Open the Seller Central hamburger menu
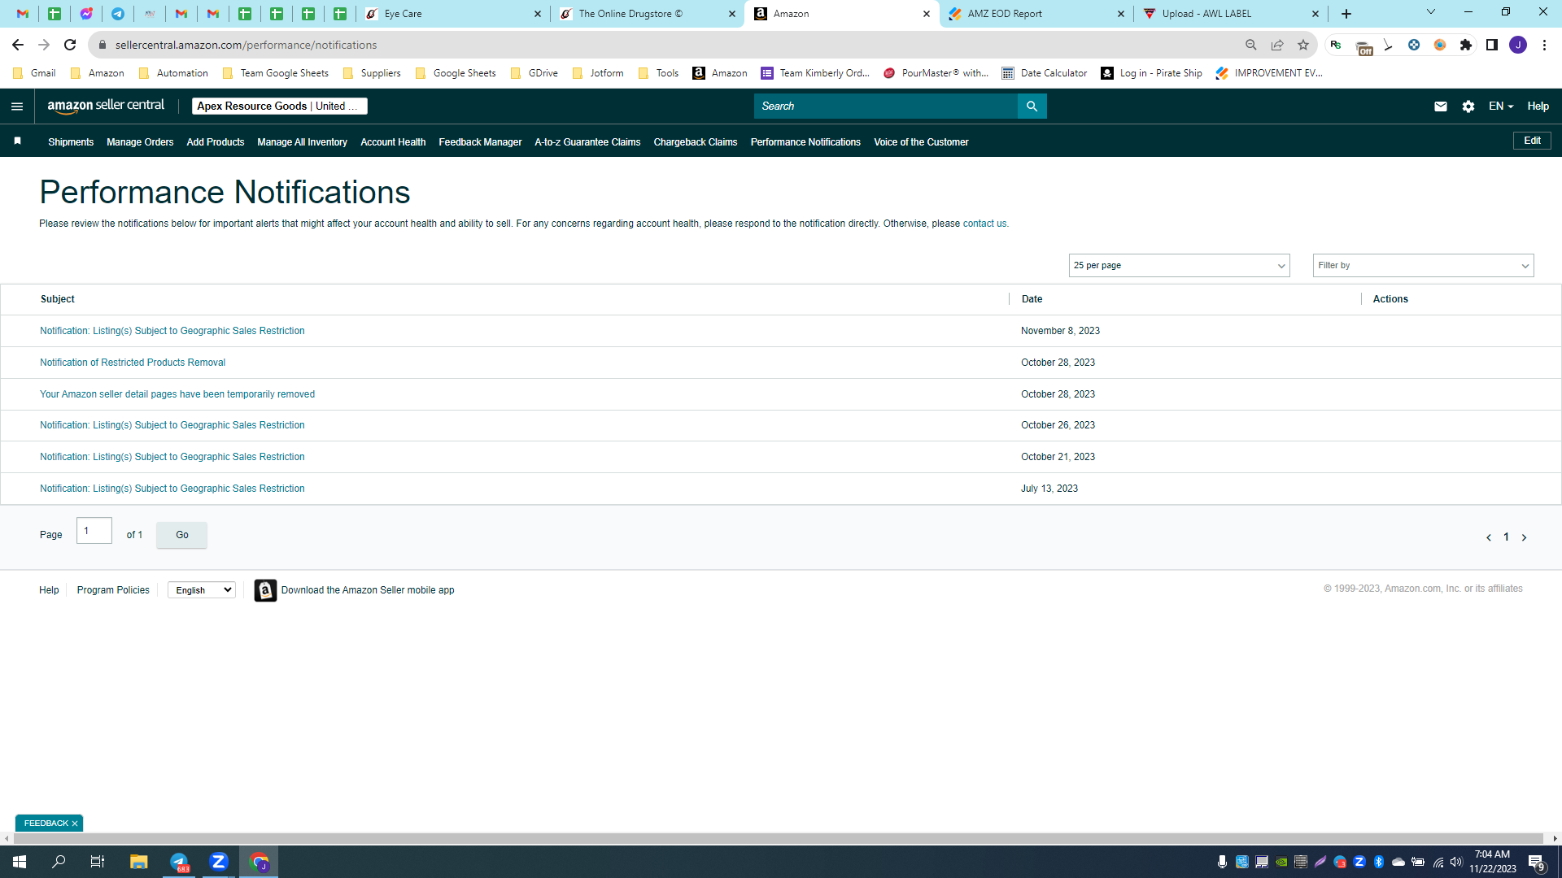 (17, 106)
